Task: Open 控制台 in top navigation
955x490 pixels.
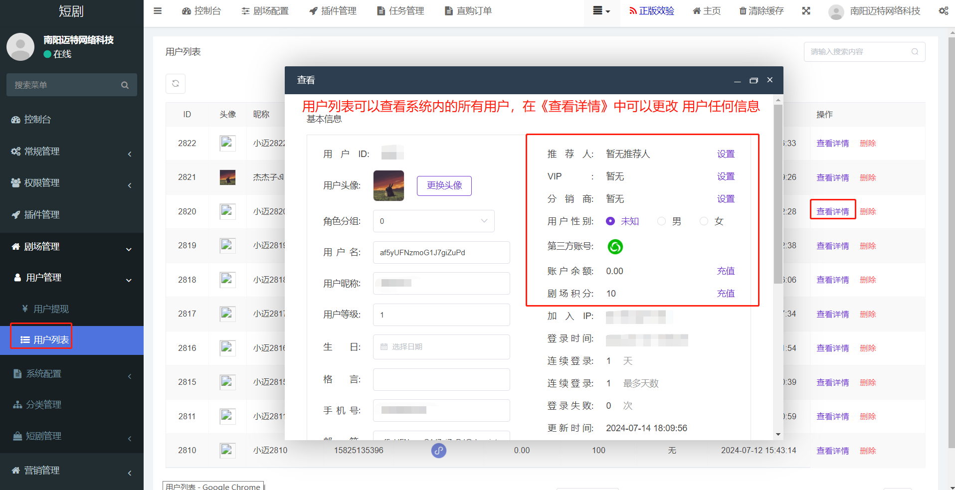Action: point(201,10)
